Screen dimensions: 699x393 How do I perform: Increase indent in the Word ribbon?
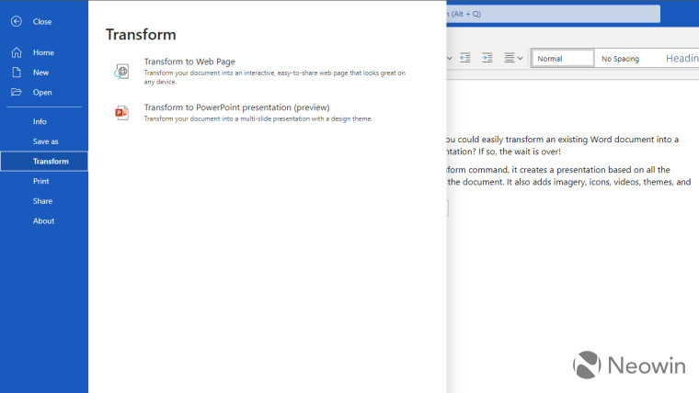pos(487,58)
